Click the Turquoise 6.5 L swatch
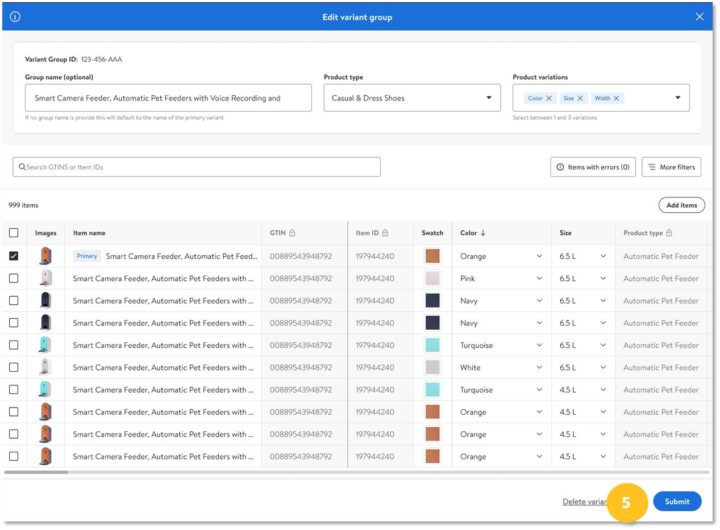The image size is (720, 530). [x=432, y=345]
